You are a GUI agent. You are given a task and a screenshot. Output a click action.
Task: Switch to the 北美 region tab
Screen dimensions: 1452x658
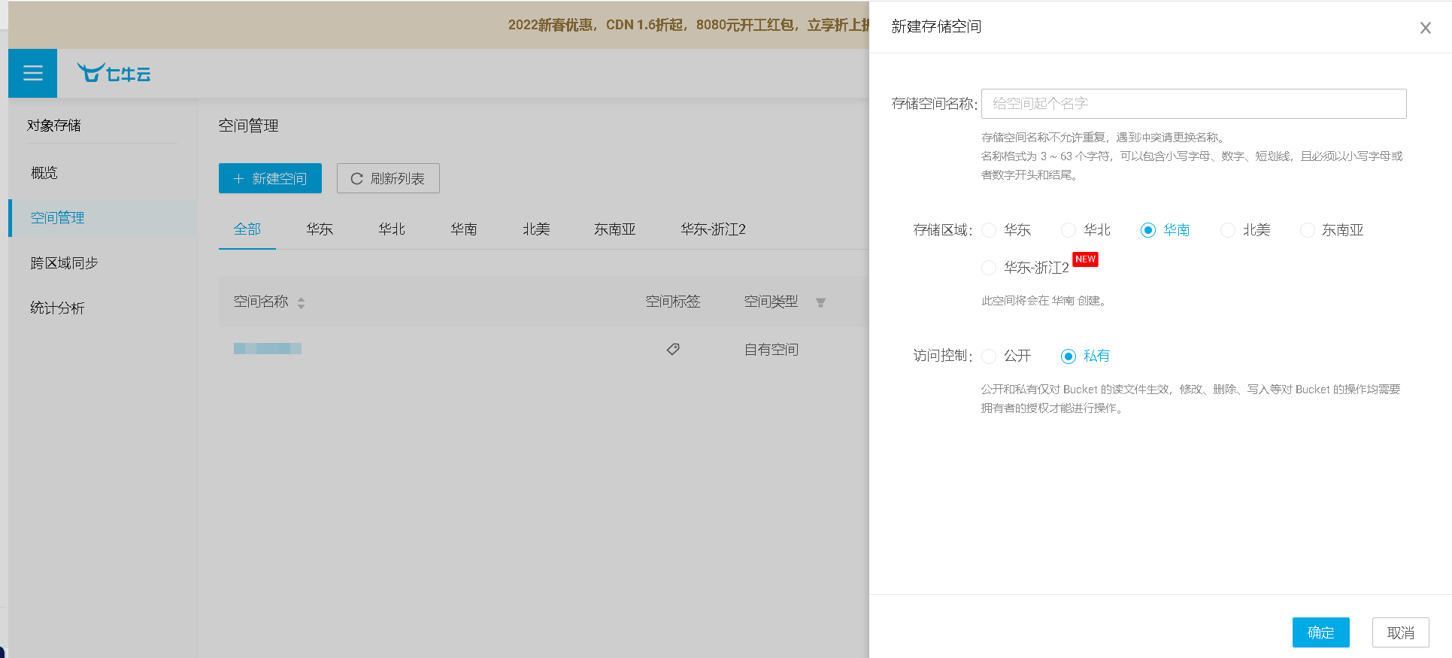coord(536,229)
